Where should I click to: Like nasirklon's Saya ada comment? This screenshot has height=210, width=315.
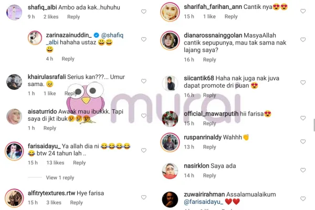coord(303,170)
